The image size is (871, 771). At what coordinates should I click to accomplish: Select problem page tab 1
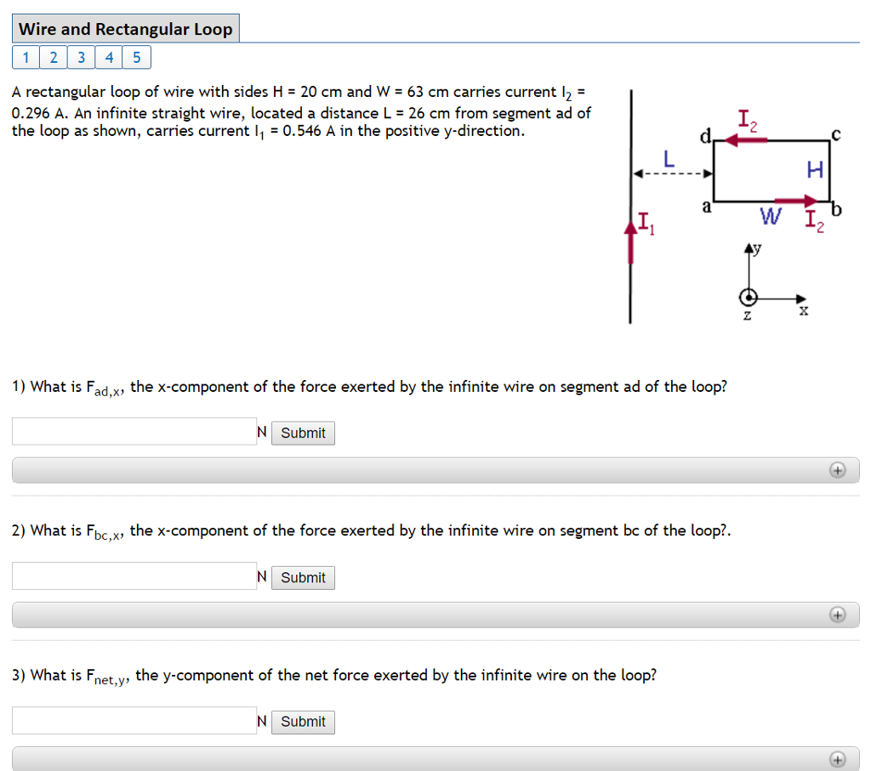25,57
